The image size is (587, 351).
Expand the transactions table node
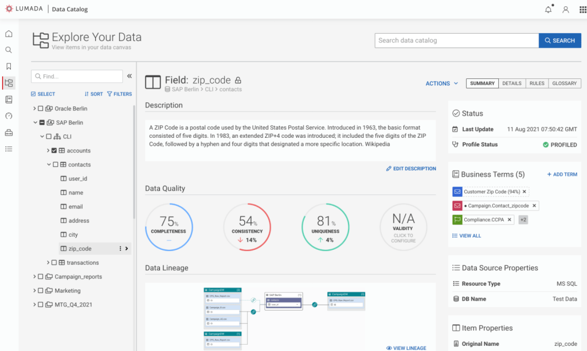point(48,263)
